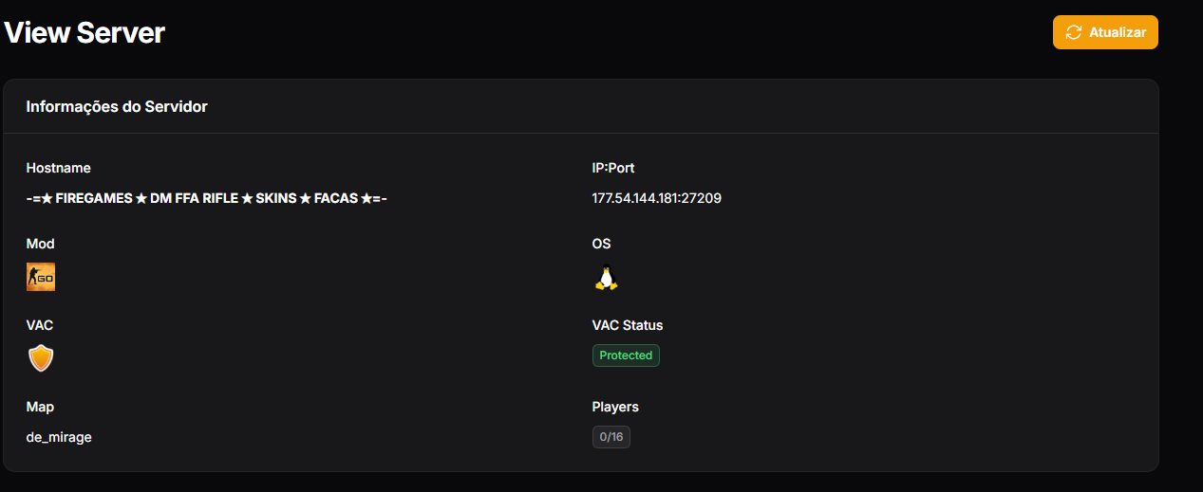Click the View Server page heading
This screenshot has width=1203, height=492.
pos(85,33)
